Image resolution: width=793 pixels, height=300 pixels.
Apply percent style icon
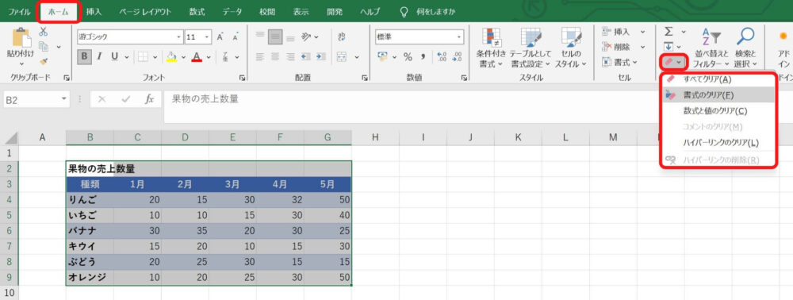coord(408,57)
